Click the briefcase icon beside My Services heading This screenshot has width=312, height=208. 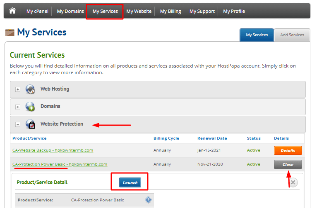click(10, 33)
